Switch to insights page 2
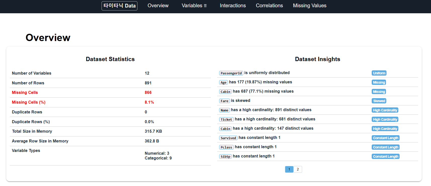The height and width of the screenshot is (186, 431). [x=298, y=169]
